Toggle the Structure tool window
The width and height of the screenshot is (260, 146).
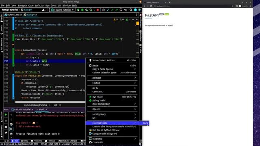click(2, 117)
